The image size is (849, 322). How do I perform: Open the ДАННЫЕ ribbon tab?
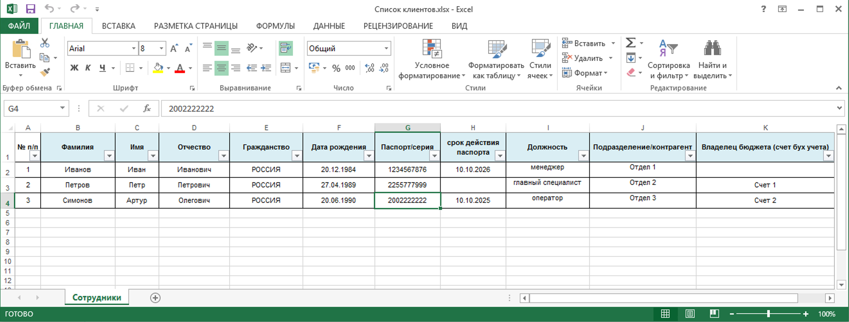tap(329, 26)
